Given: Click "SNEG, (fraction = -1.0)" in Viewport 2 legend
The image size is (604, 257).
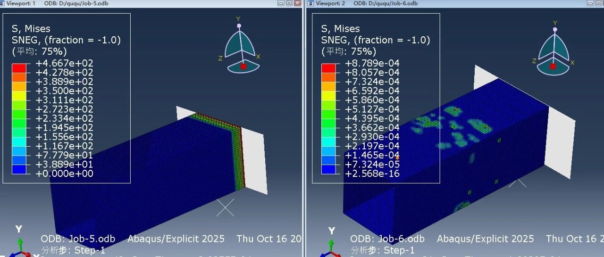Looking at the screenshot, I should (376, 40).
